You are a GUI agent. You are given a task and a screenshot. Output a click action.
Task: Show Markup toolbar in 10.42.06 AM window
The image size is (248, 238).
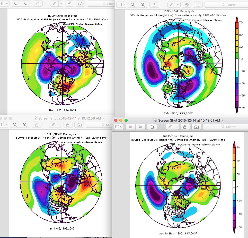coord(79,125)
